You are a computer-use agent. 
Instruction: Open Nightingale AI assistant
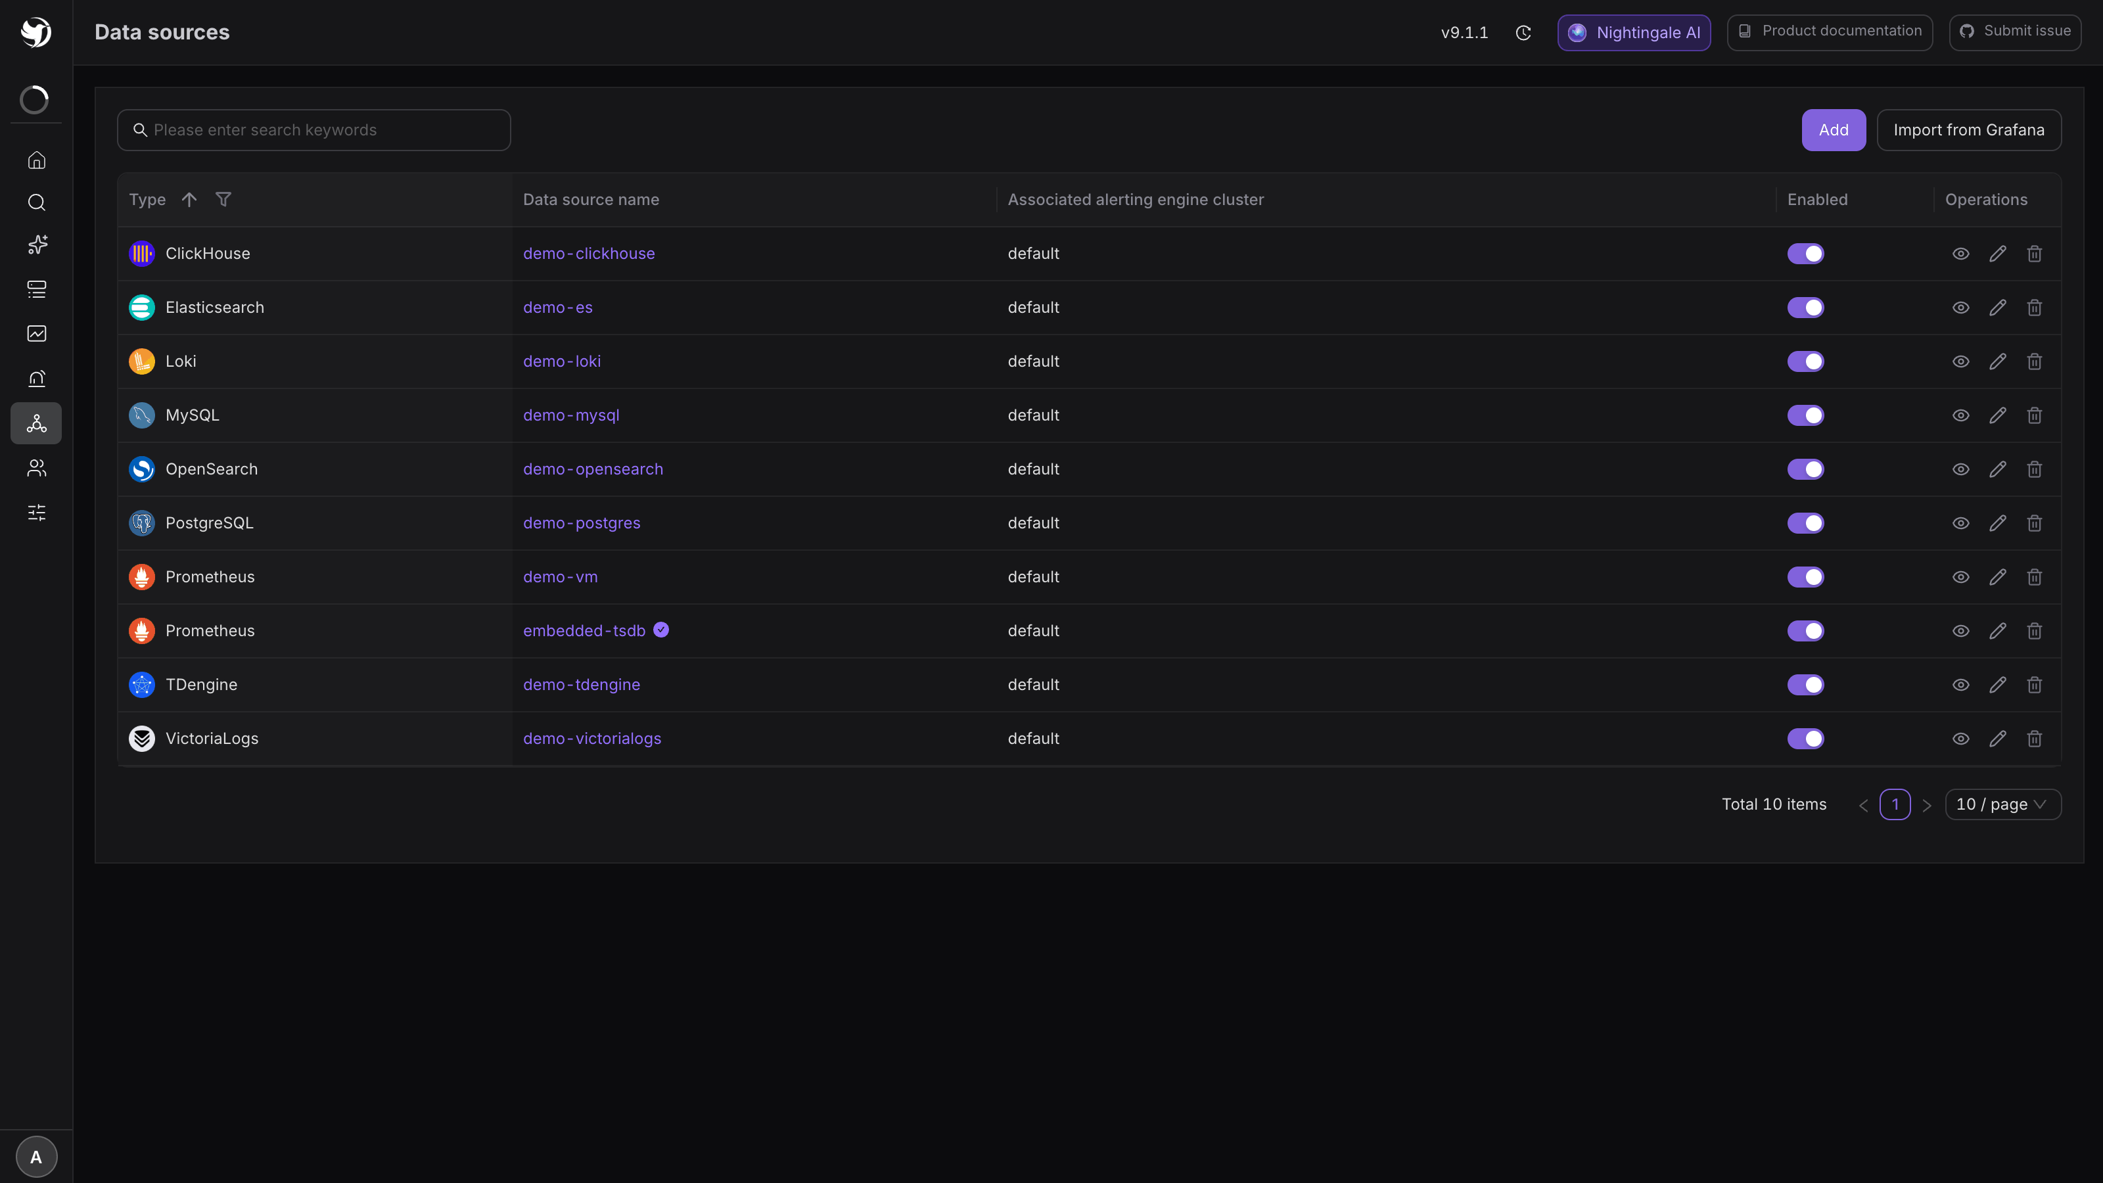click(x=1634, y=33)
